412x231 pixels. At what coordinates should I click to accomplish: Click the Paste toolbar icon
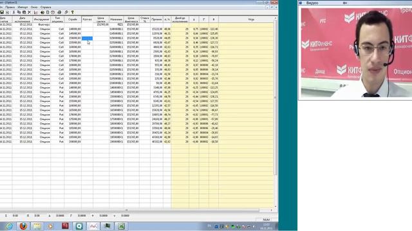pyautogui.click(x=24, y=12)
